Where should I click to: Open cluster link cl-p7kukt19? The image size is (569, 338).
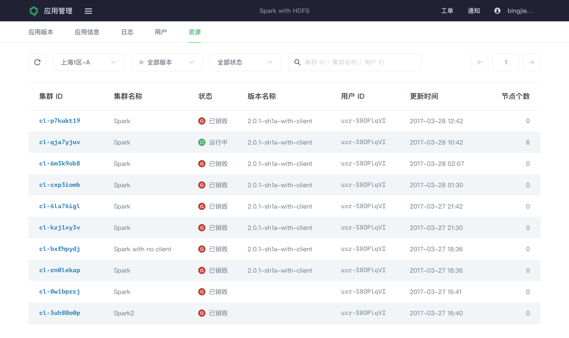point(60,121)
